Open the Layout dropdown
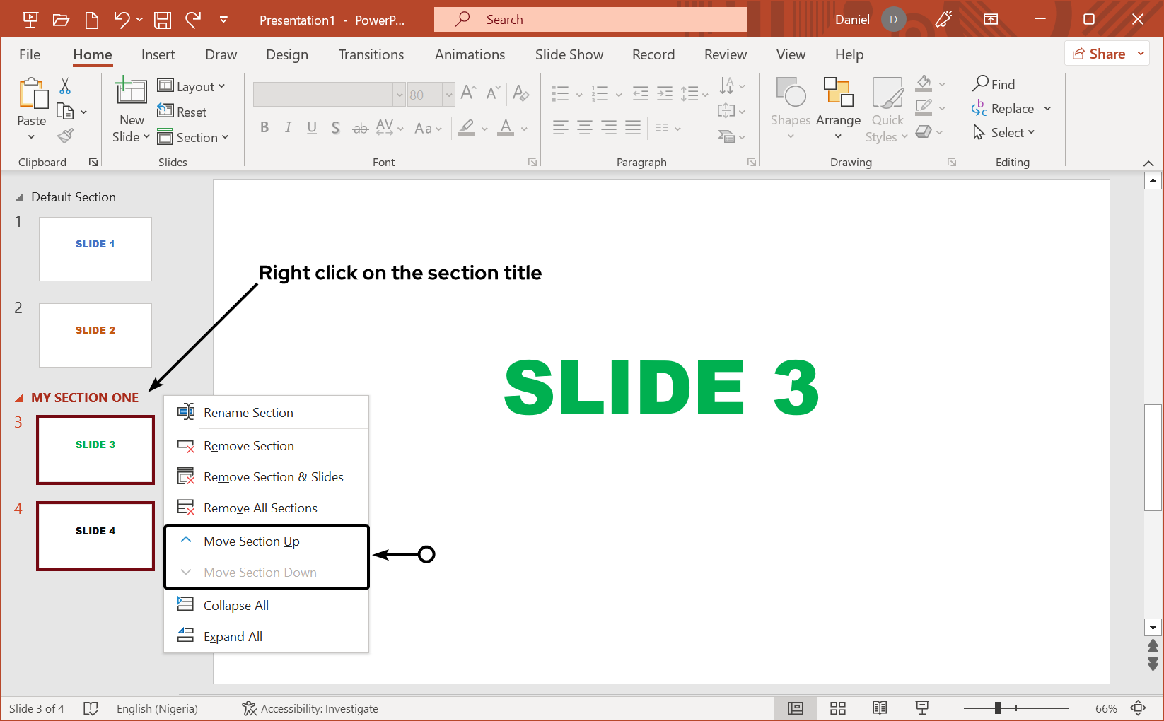The width and height of the screenshot is (1164, 721). (192, 86)
